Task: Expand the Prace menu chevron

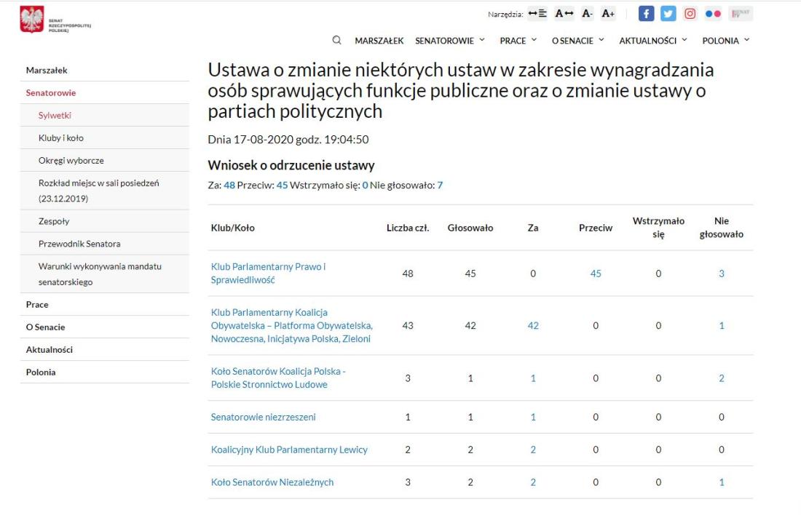Action: click(x=534, y=40)
